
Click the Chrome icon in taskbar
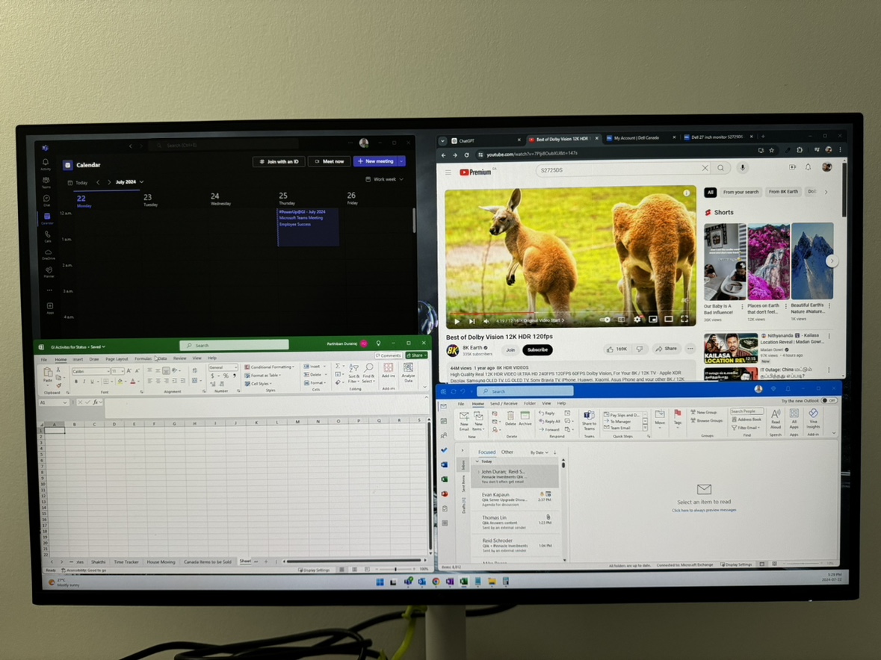click(436, 582)
